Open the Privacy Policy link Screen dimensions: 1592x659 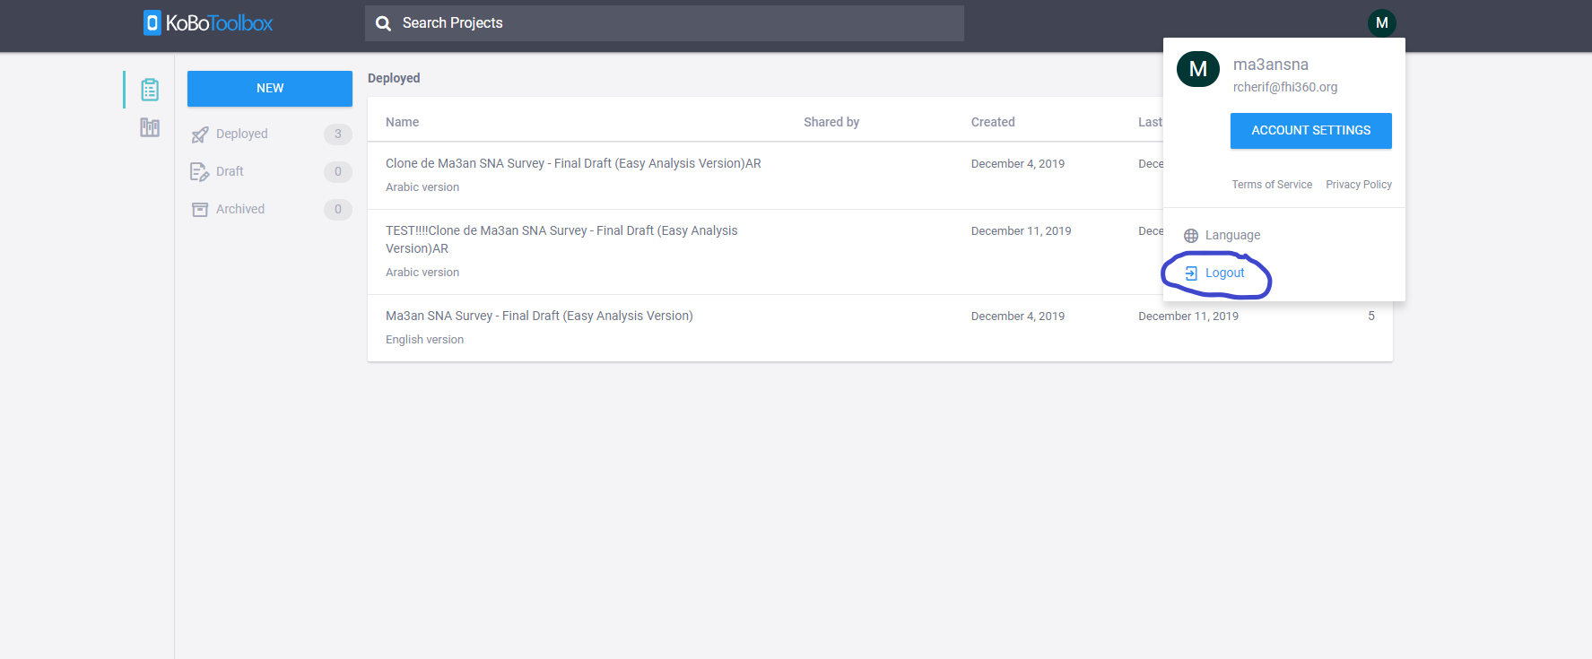click(1358, 185)
